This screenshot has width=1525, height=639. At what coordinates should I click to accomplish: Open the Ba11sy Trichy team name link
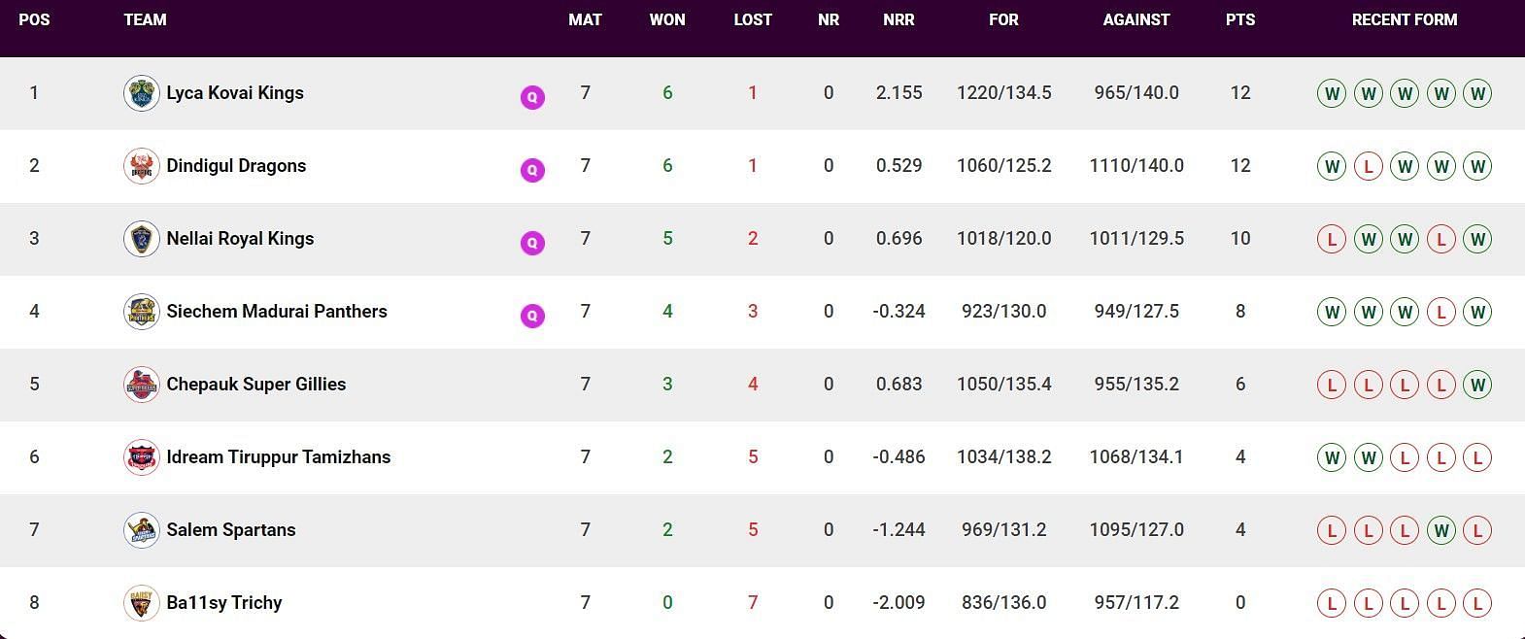coord(224,603)
